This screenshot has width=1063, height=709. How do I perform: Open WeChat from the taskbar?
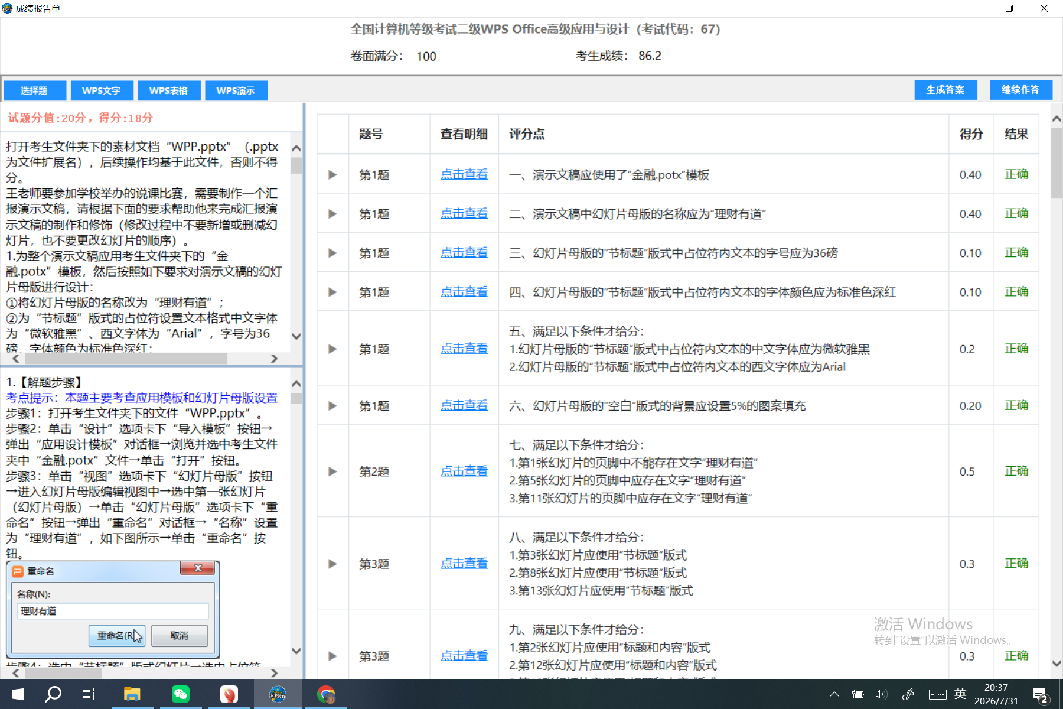181,694
